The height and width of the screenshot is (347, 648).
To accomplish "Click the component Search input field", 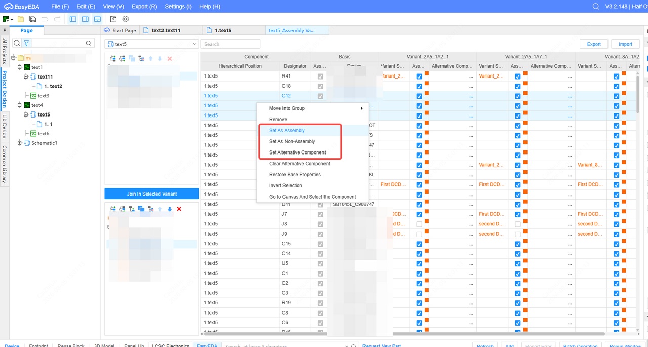I will click(230, 44).
